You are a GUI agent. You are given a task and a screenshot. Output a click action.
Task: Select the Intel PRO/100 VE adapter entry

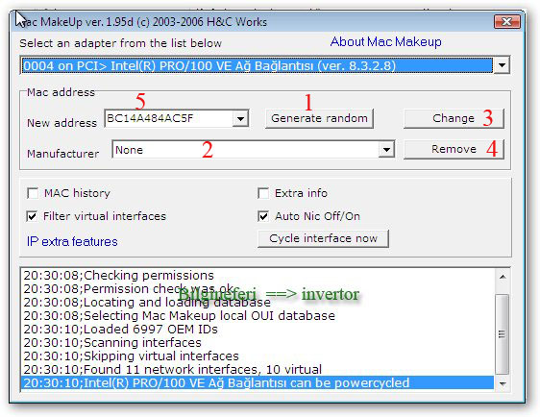click(257, 65)
